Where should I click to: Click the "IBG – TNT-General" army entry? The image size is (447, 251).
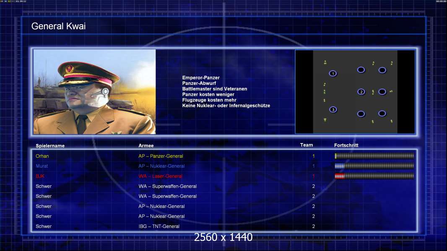tap(159, 227)
